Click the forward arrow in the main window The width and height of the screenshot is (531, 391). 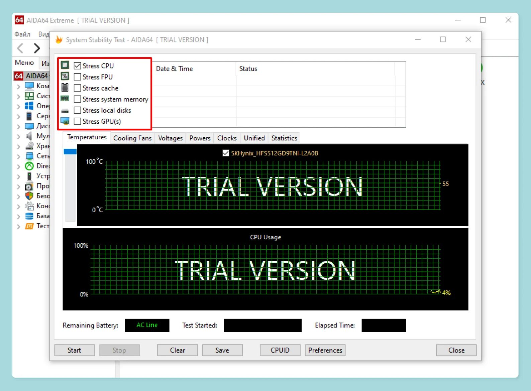click(37, 48)
